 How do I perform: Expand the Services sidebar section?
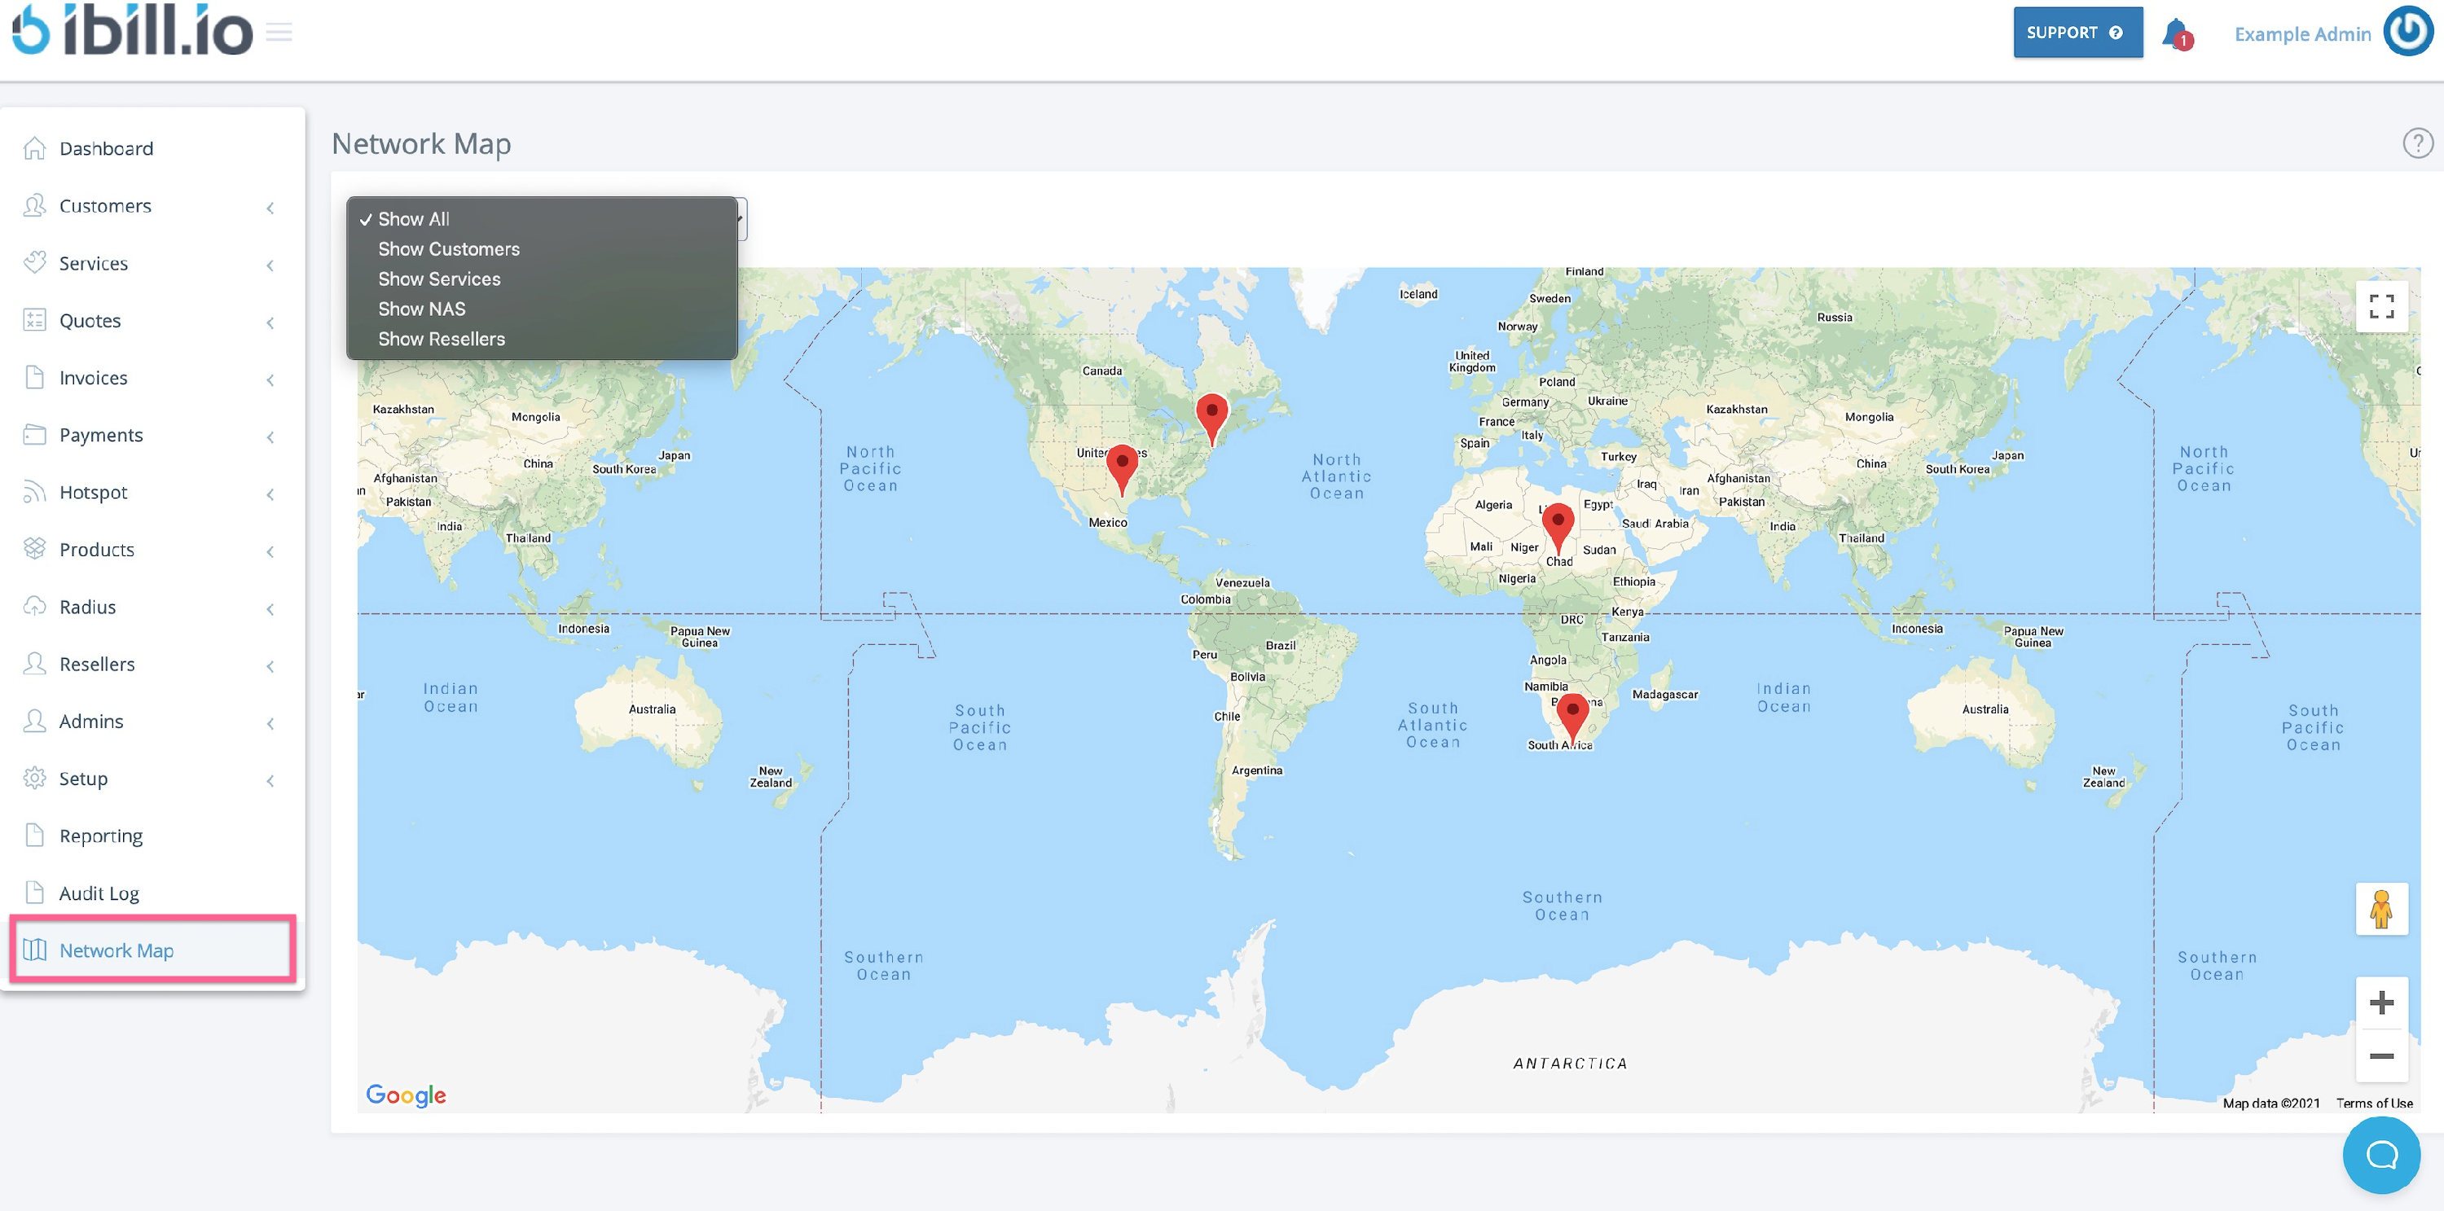click(271, 265)
